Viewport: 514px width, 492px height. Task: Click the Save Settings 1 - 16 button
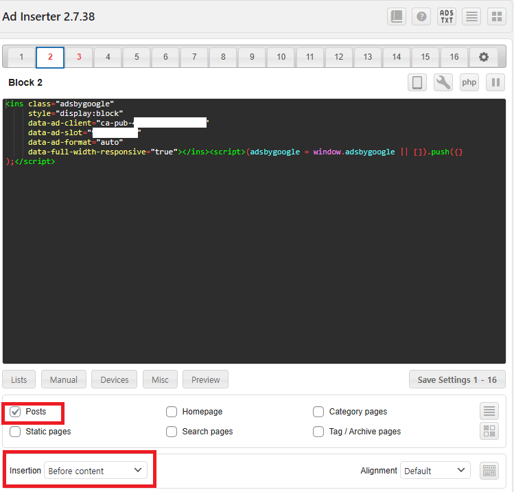tap(456, 379)
